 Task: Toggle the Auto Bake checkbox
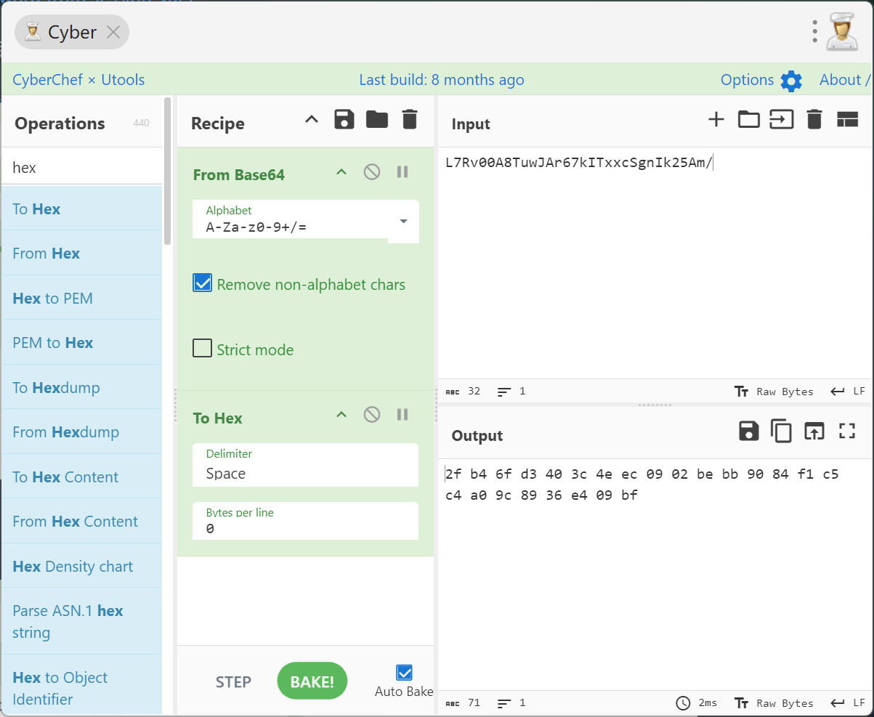tap(404, 673)
